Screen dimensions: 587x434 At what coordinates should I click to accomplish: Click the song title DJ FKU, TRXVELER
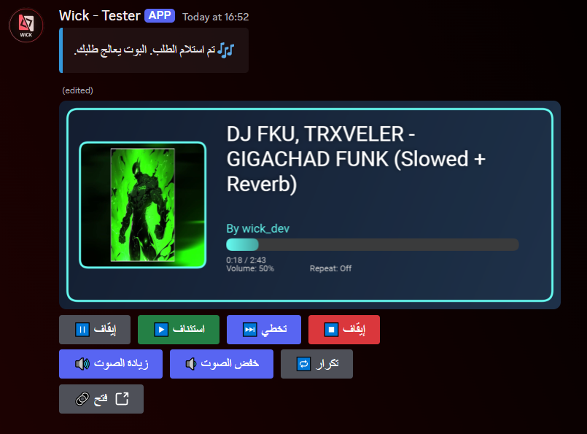tap(356, 159)
